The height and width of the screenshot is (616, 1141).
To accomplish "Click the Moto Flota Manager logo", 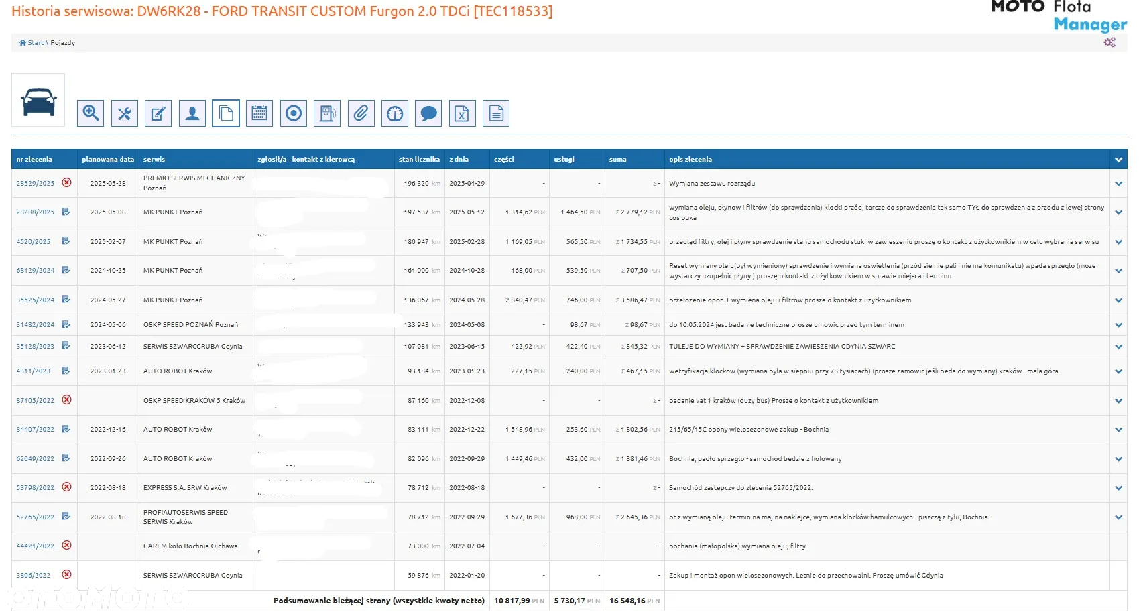I will click(x=1059, y=15).
